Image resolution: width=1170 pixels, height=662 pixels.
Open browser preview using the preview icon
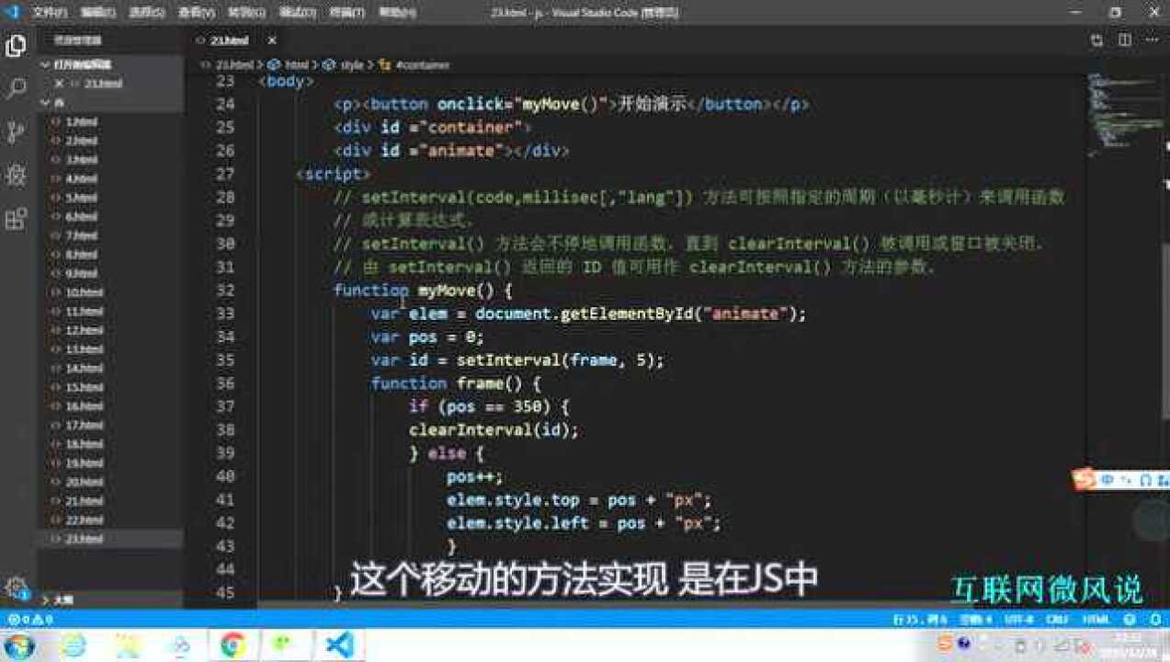click(x=1096, y=40)
